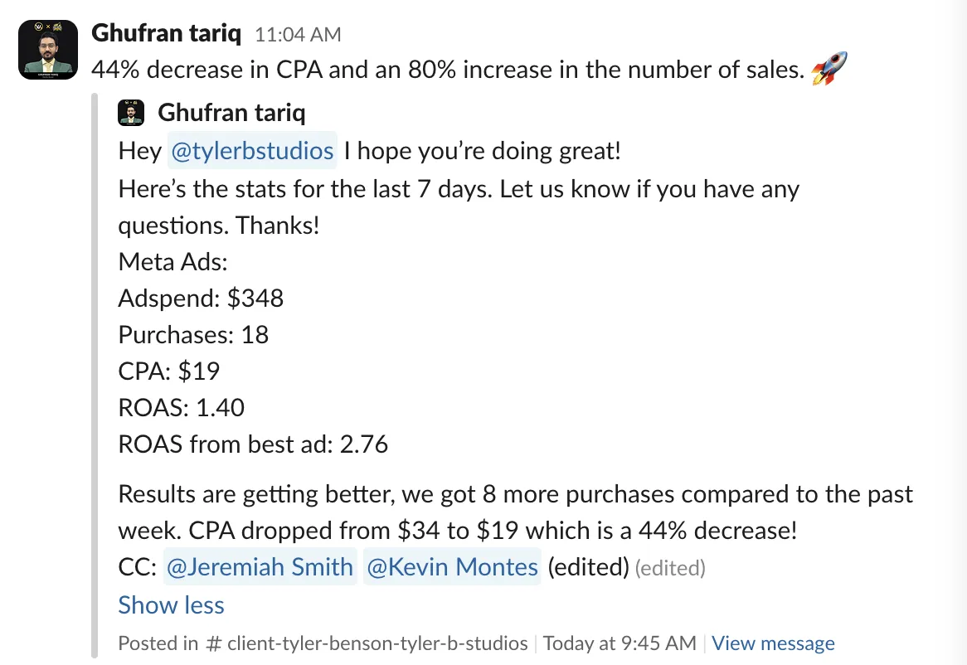Click the small avatar in the quoted message
Viewport: 967px width, 665px height.
coord(131,113)
